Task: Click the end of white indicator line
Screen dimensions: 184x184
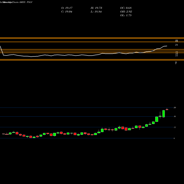Action: (167, 46)
